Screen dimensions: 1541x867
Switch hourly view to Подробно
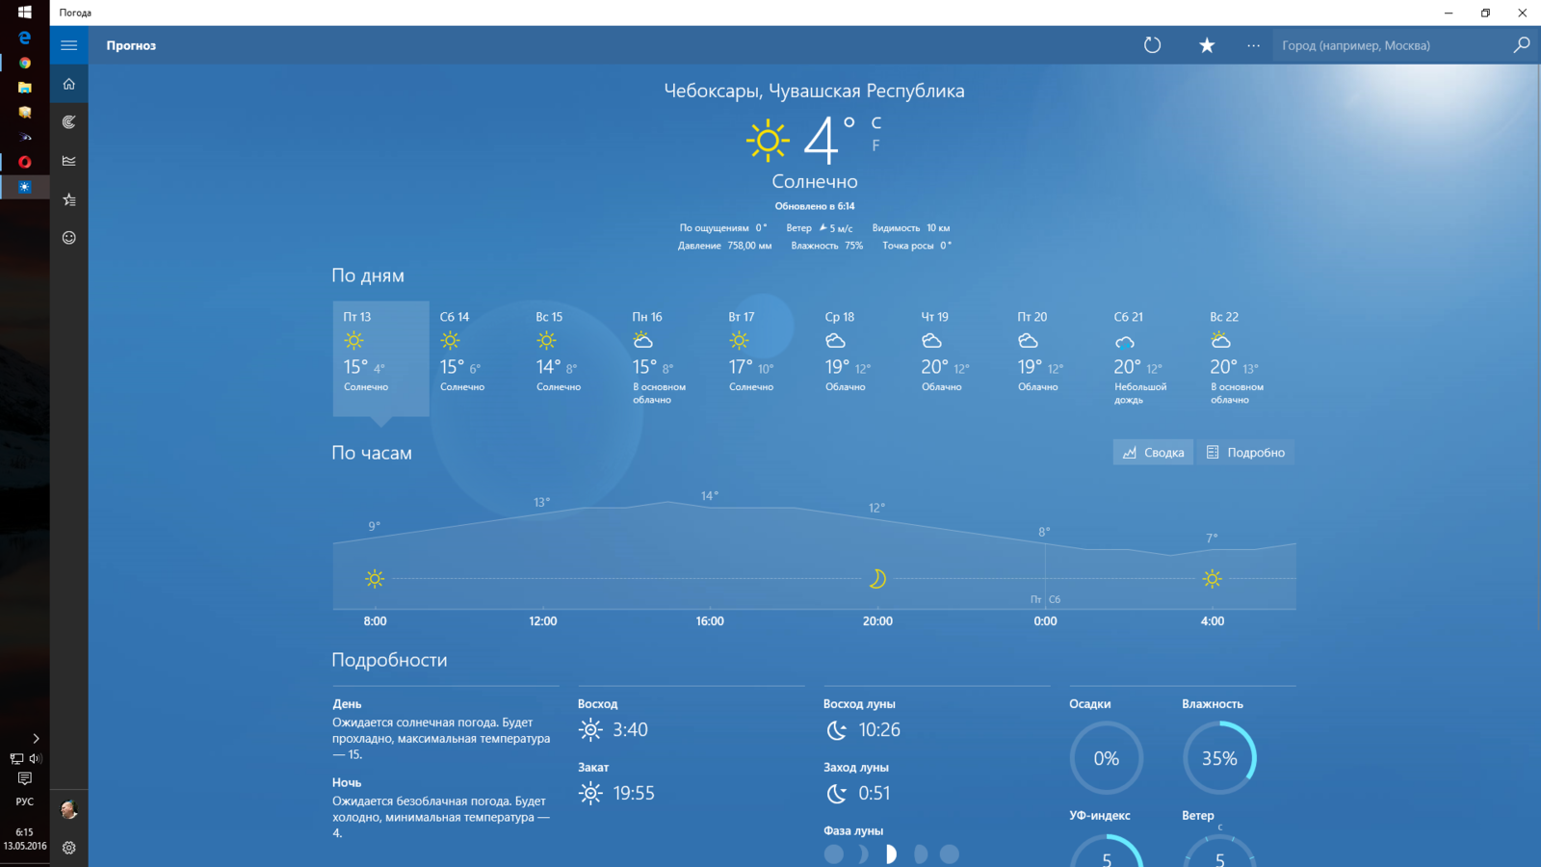1245,453
